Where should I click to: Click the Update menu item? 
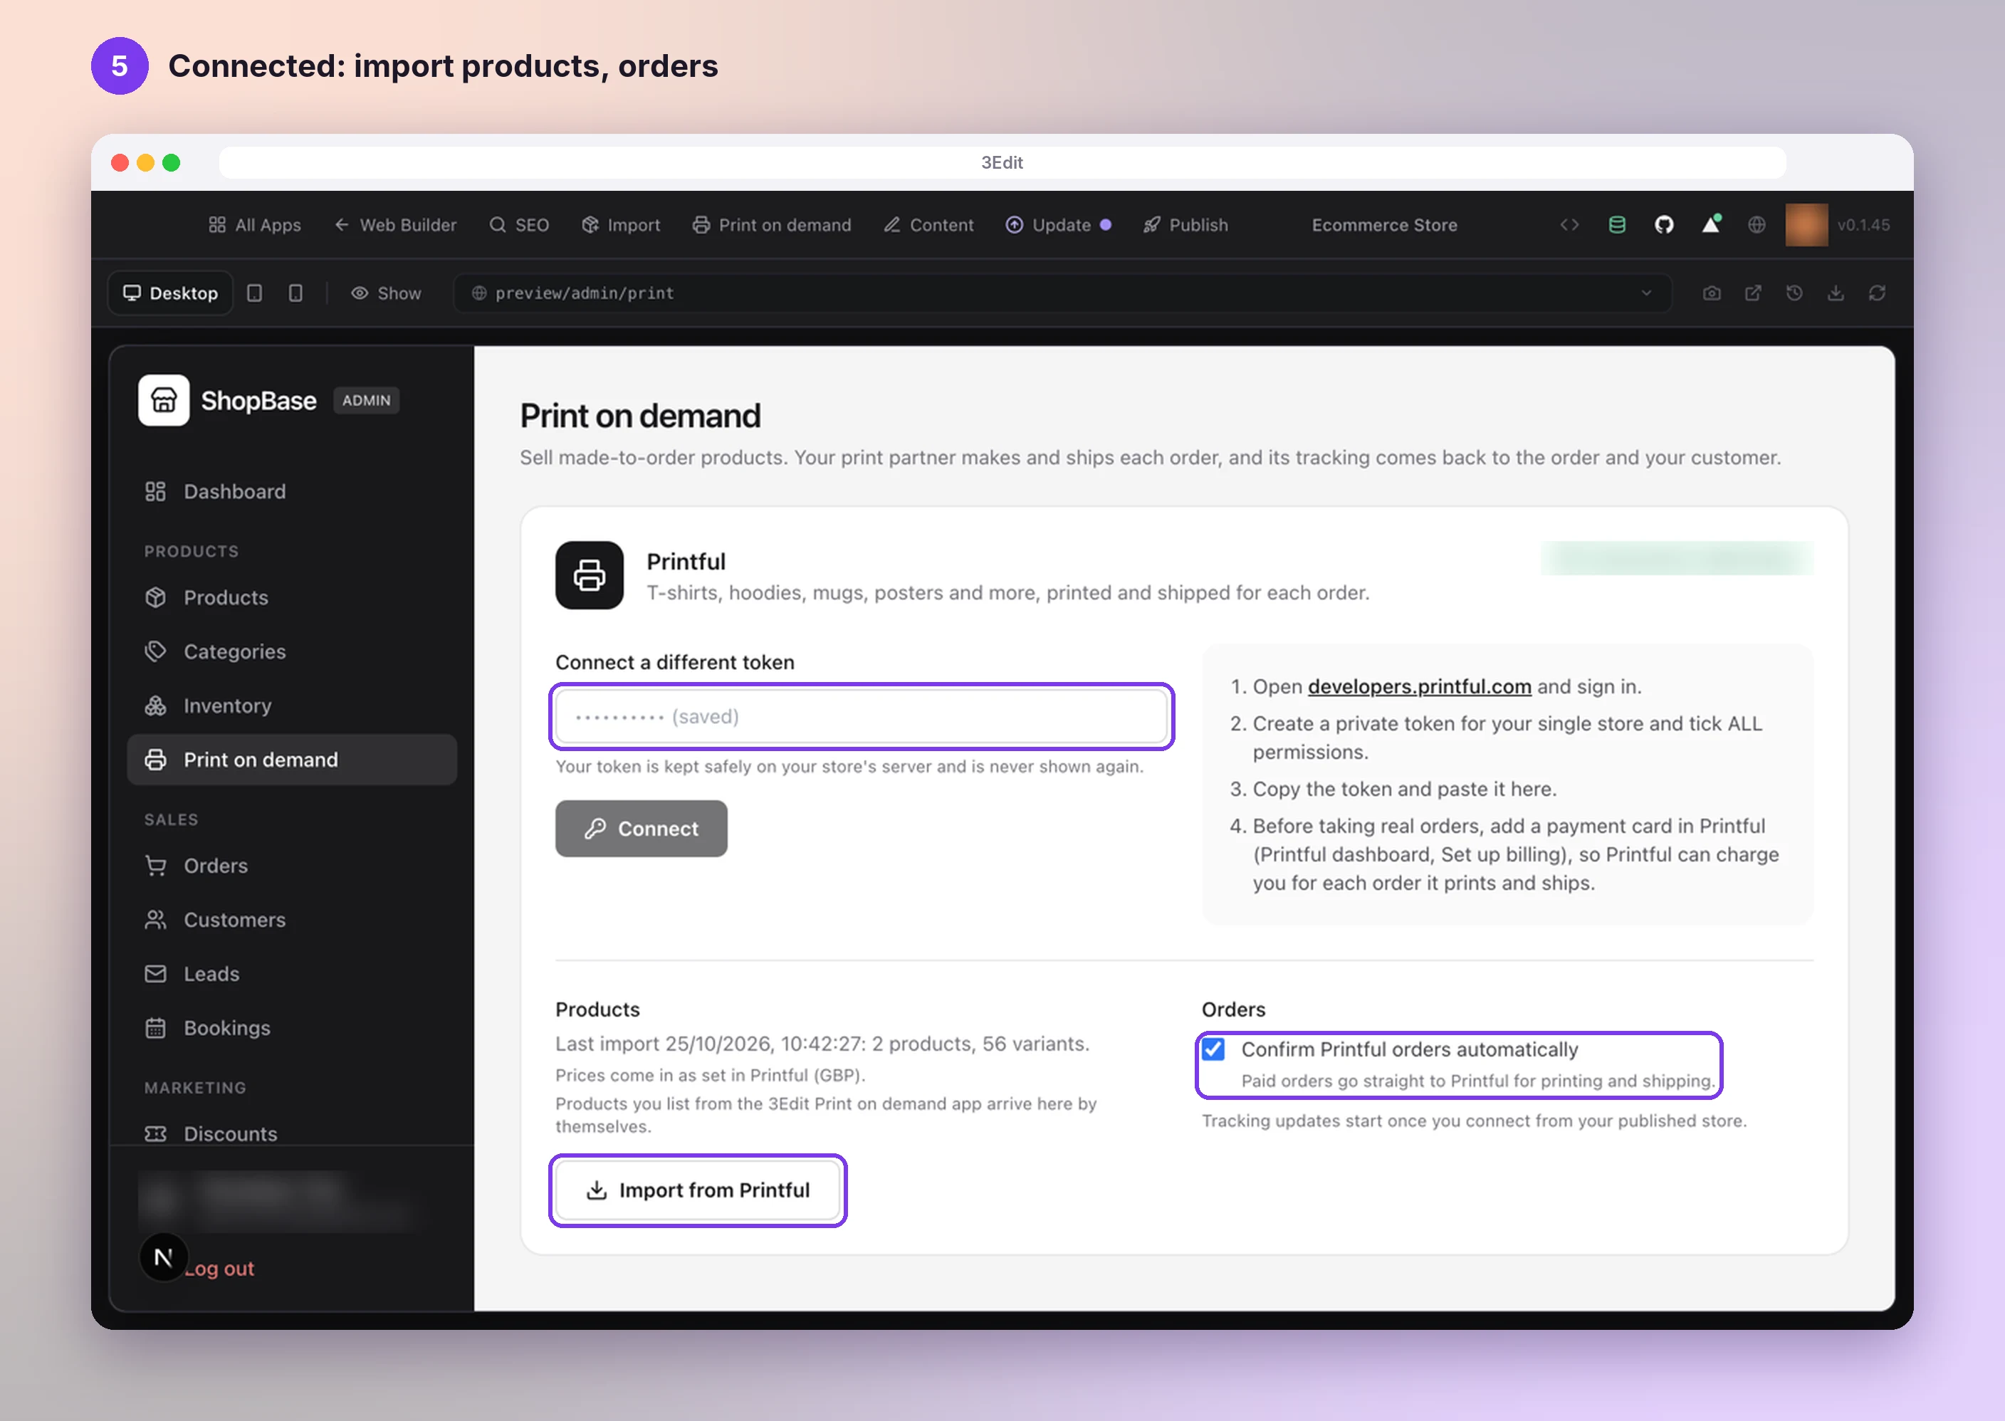point(1058,225)
